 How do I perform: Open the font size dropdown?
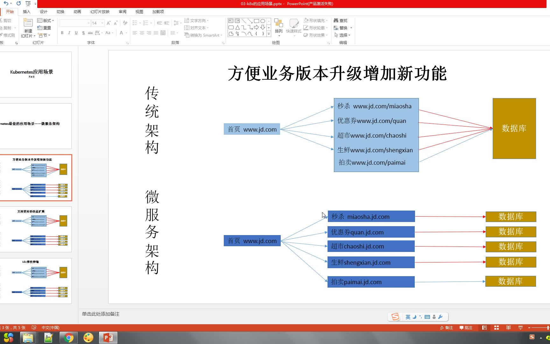102,23
